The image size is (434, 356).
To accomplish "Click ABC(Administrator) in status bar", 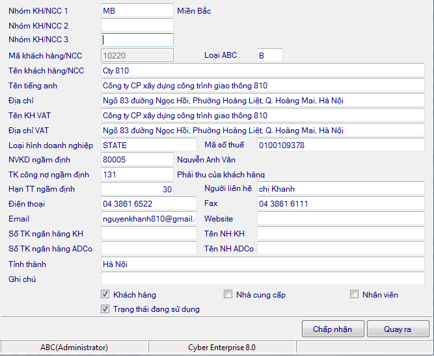I will tap(74, 348).
